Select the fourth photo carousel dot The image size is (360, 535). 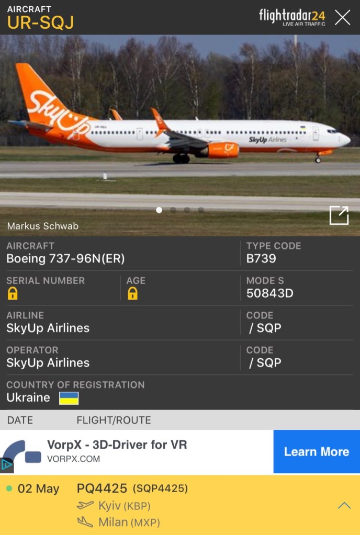pos(201,210)
